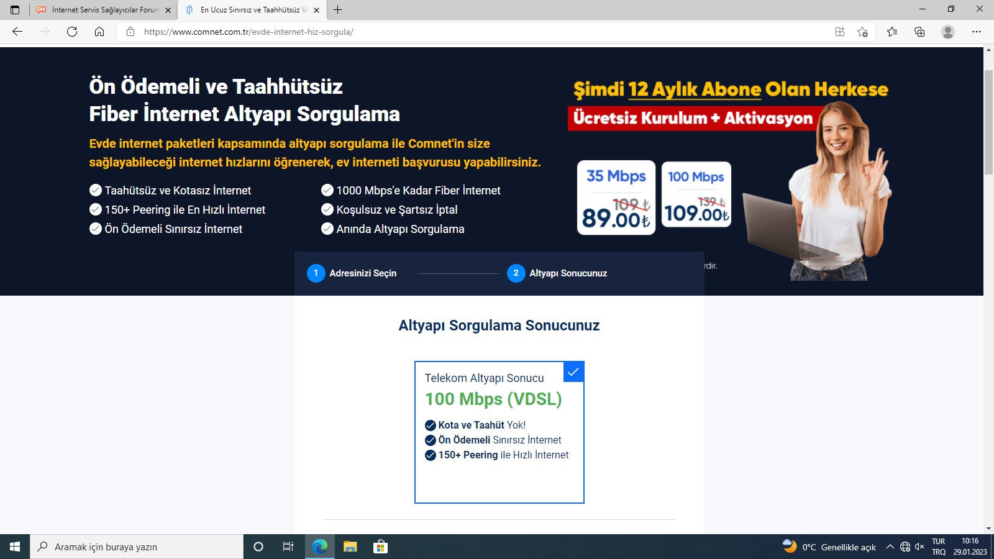Click the address bar URL

pos(248,32)
